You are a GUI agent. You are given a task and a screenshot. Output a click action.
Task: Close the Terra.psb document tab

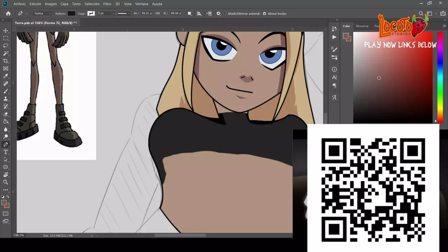point(75,23)
